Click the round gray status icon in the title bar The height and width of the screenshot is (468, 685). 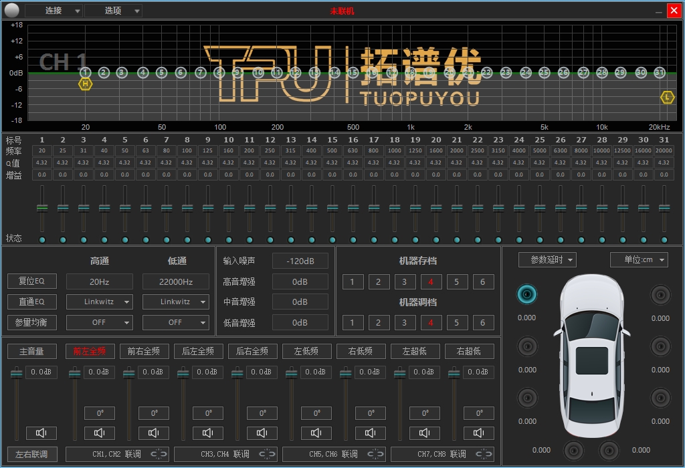pos(12,10)
